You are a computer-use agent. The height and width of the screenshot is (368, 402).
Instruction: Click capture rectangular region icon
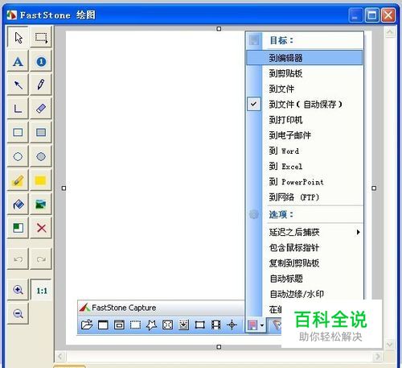(x=135, y=325)
